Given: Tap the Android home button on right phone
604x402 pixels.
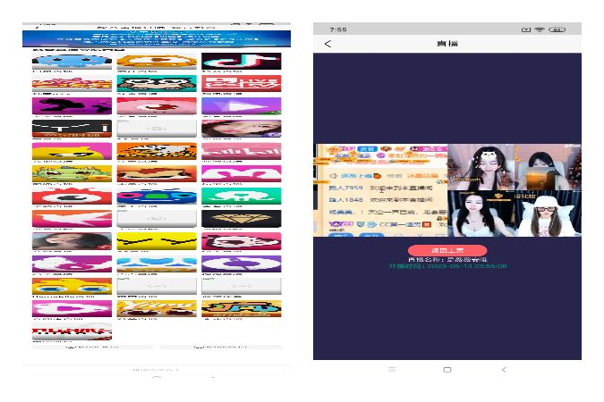Looking at the screenshot, I should click(x=447, y=369).
